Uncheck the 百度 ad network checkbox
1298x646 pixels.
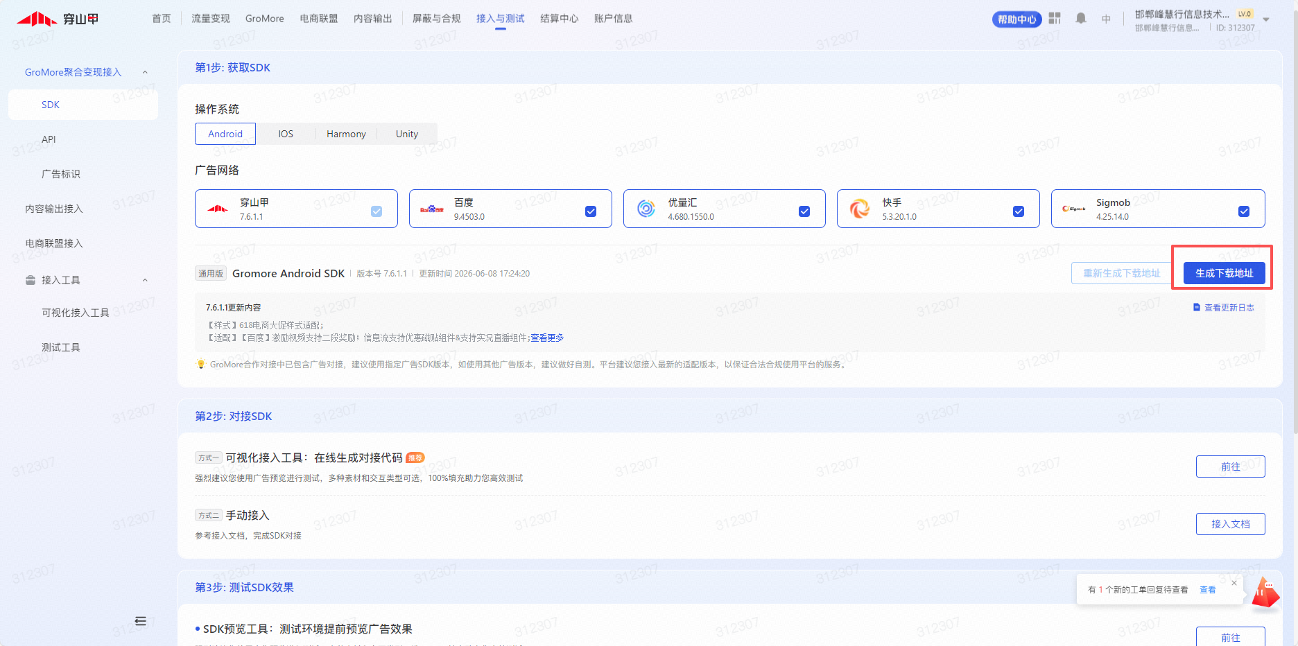click(x=591, y=211)
